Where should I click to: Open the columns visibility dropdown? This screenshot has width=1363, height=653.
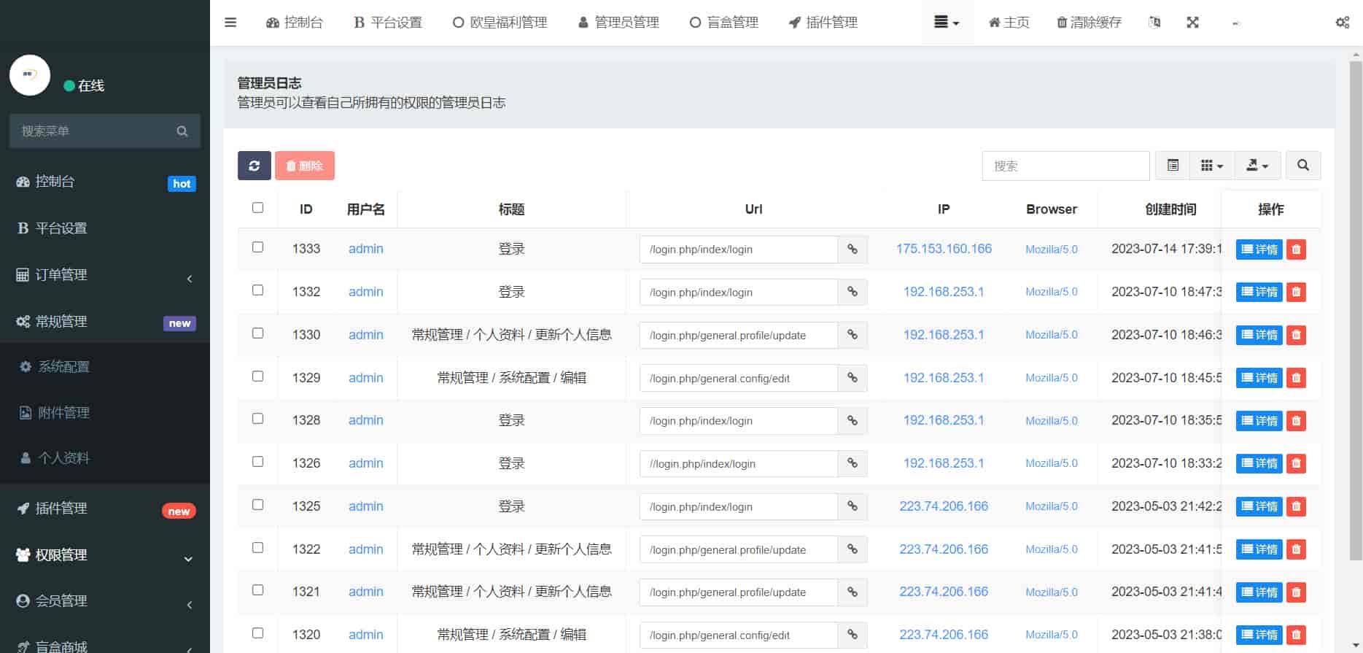point(1211,166)
